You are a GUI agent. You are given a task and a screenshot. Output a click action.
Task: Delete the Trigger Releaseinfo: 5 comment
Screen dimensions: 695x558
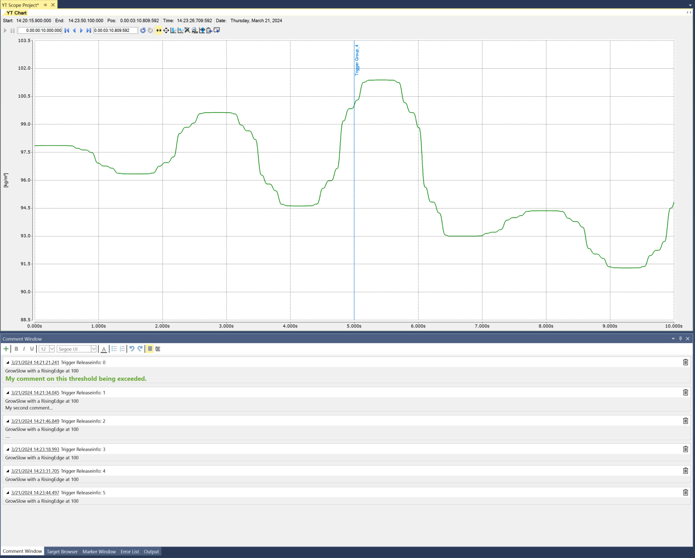[x=686, y=492]
